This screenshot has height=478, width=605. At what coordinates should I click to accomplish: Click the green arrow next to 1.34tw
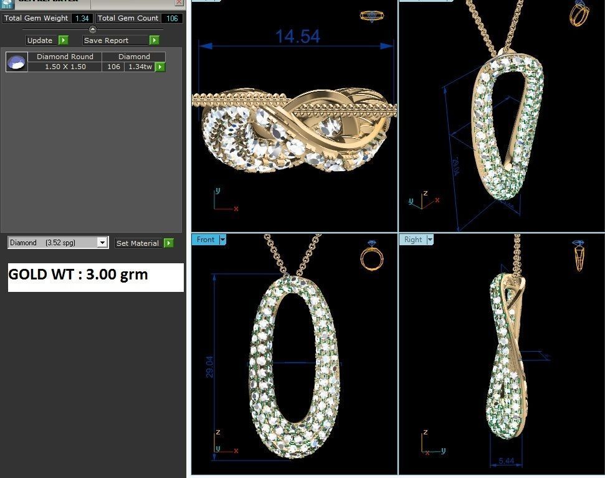pos(160,67)
